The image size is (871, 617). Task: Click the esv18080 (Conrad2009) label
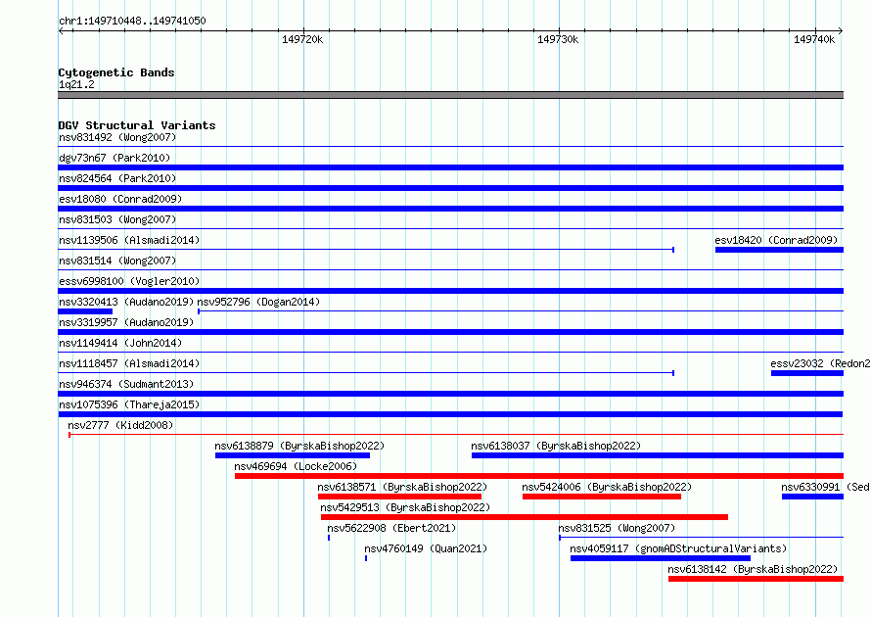click(120, 199)
